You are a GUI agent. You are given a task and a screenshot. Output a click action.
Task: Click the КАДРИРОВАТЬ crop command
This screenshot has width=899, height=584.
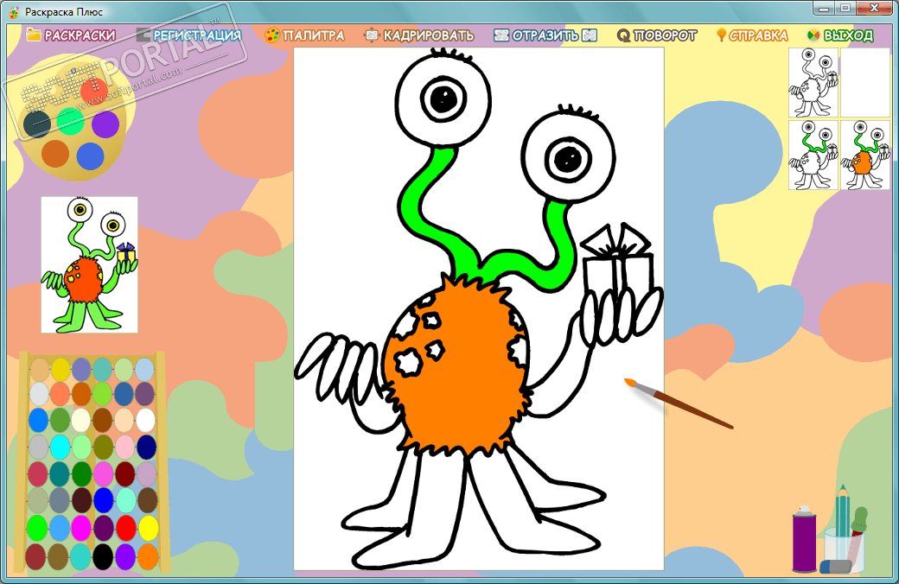420,35
